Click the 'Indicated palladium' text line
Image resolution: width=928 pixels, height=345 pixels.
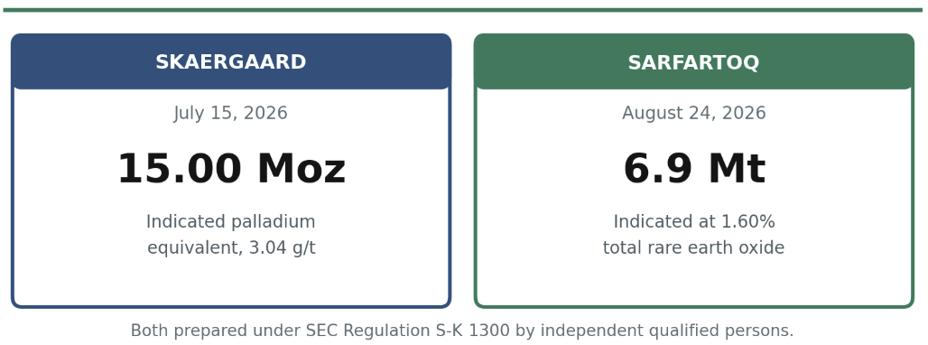tap(231, 222)
